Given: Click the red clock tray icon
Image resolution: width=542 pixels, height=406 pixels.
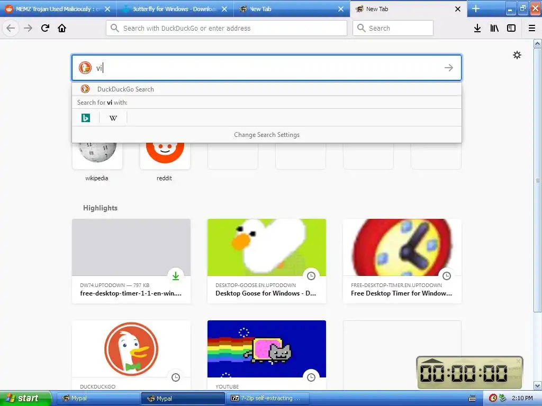Looking at the screenshot, I should point(493,398).
